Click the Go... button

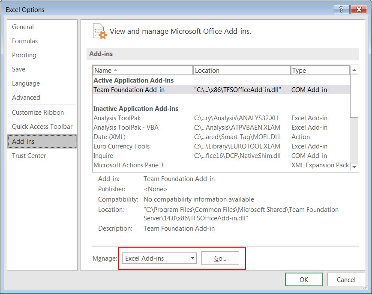(220, 258)
